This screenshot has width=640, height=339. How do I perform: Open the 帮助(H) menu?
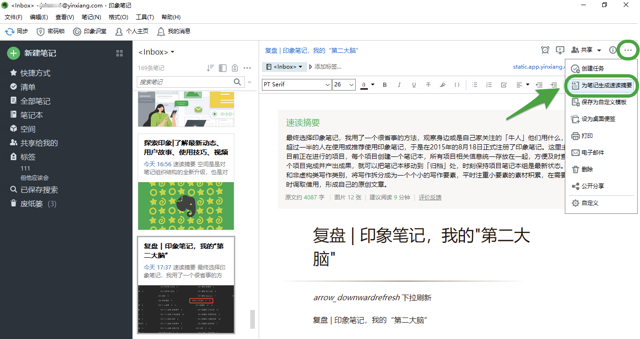(171, 17)
